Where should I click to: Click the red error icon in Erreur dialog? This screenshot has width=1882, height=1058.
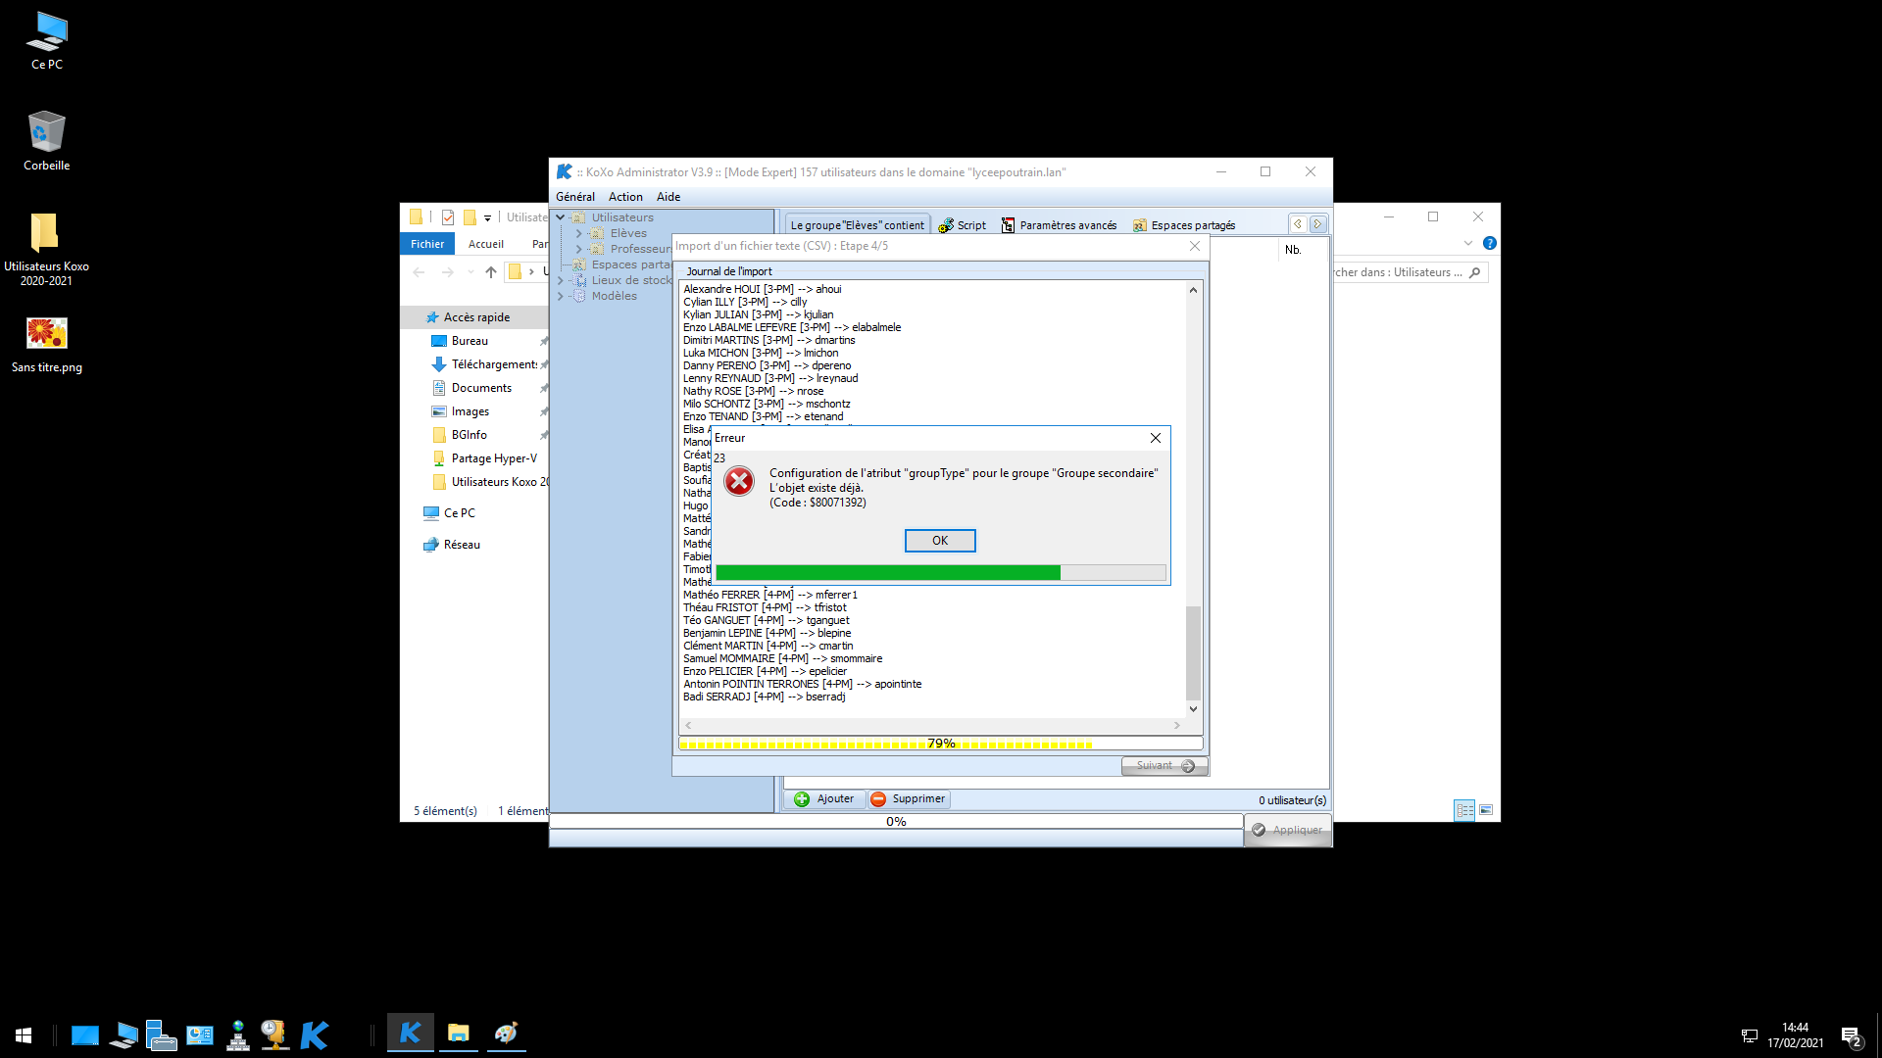[x=739, y=481]
